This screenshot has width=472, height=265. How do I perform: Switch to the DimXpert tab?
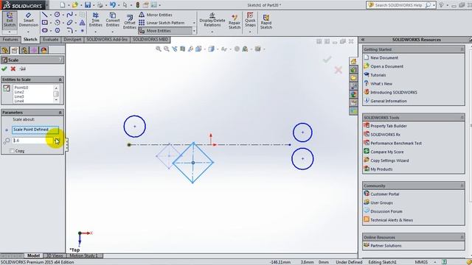point(72,40)
